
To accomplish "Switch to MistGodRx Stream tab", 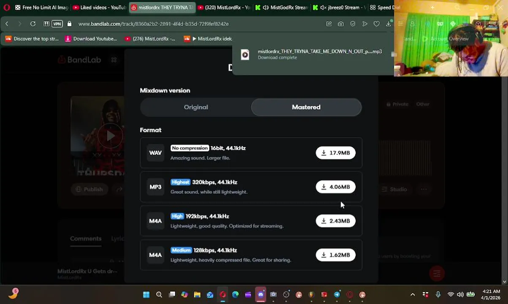I will coord(281,8).
